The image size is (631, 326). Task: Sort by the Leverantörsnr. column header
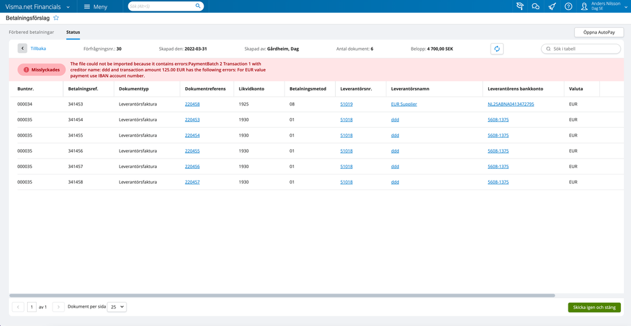point(356,88)
